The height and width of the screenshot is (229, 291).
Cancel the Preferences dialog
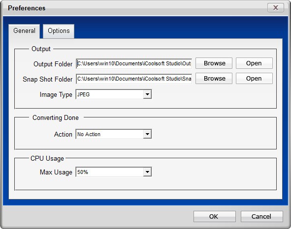tap(262, 216)
